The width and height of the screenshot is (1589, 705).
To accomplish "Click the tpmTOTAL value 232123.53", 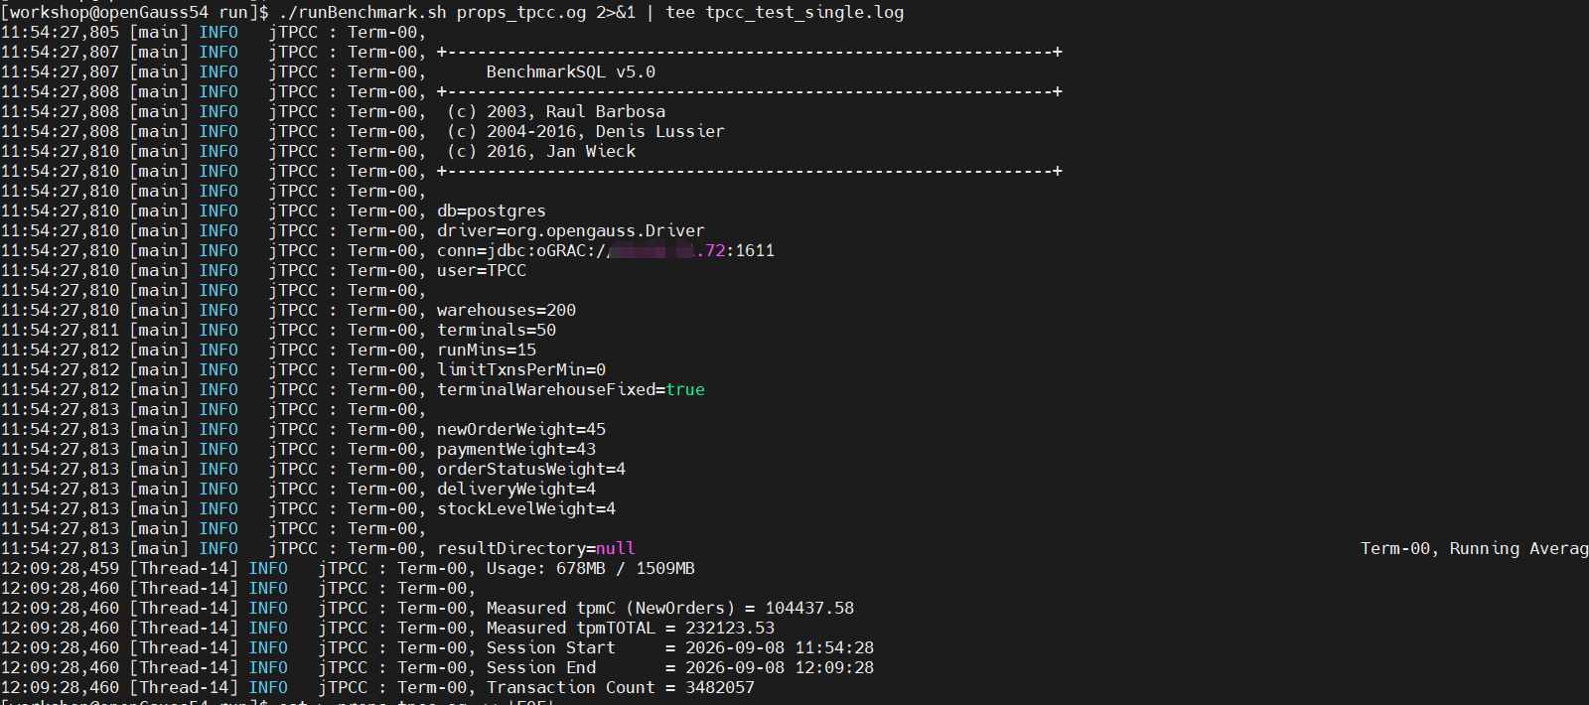I will pyautogui.click(x=730, y=628).
